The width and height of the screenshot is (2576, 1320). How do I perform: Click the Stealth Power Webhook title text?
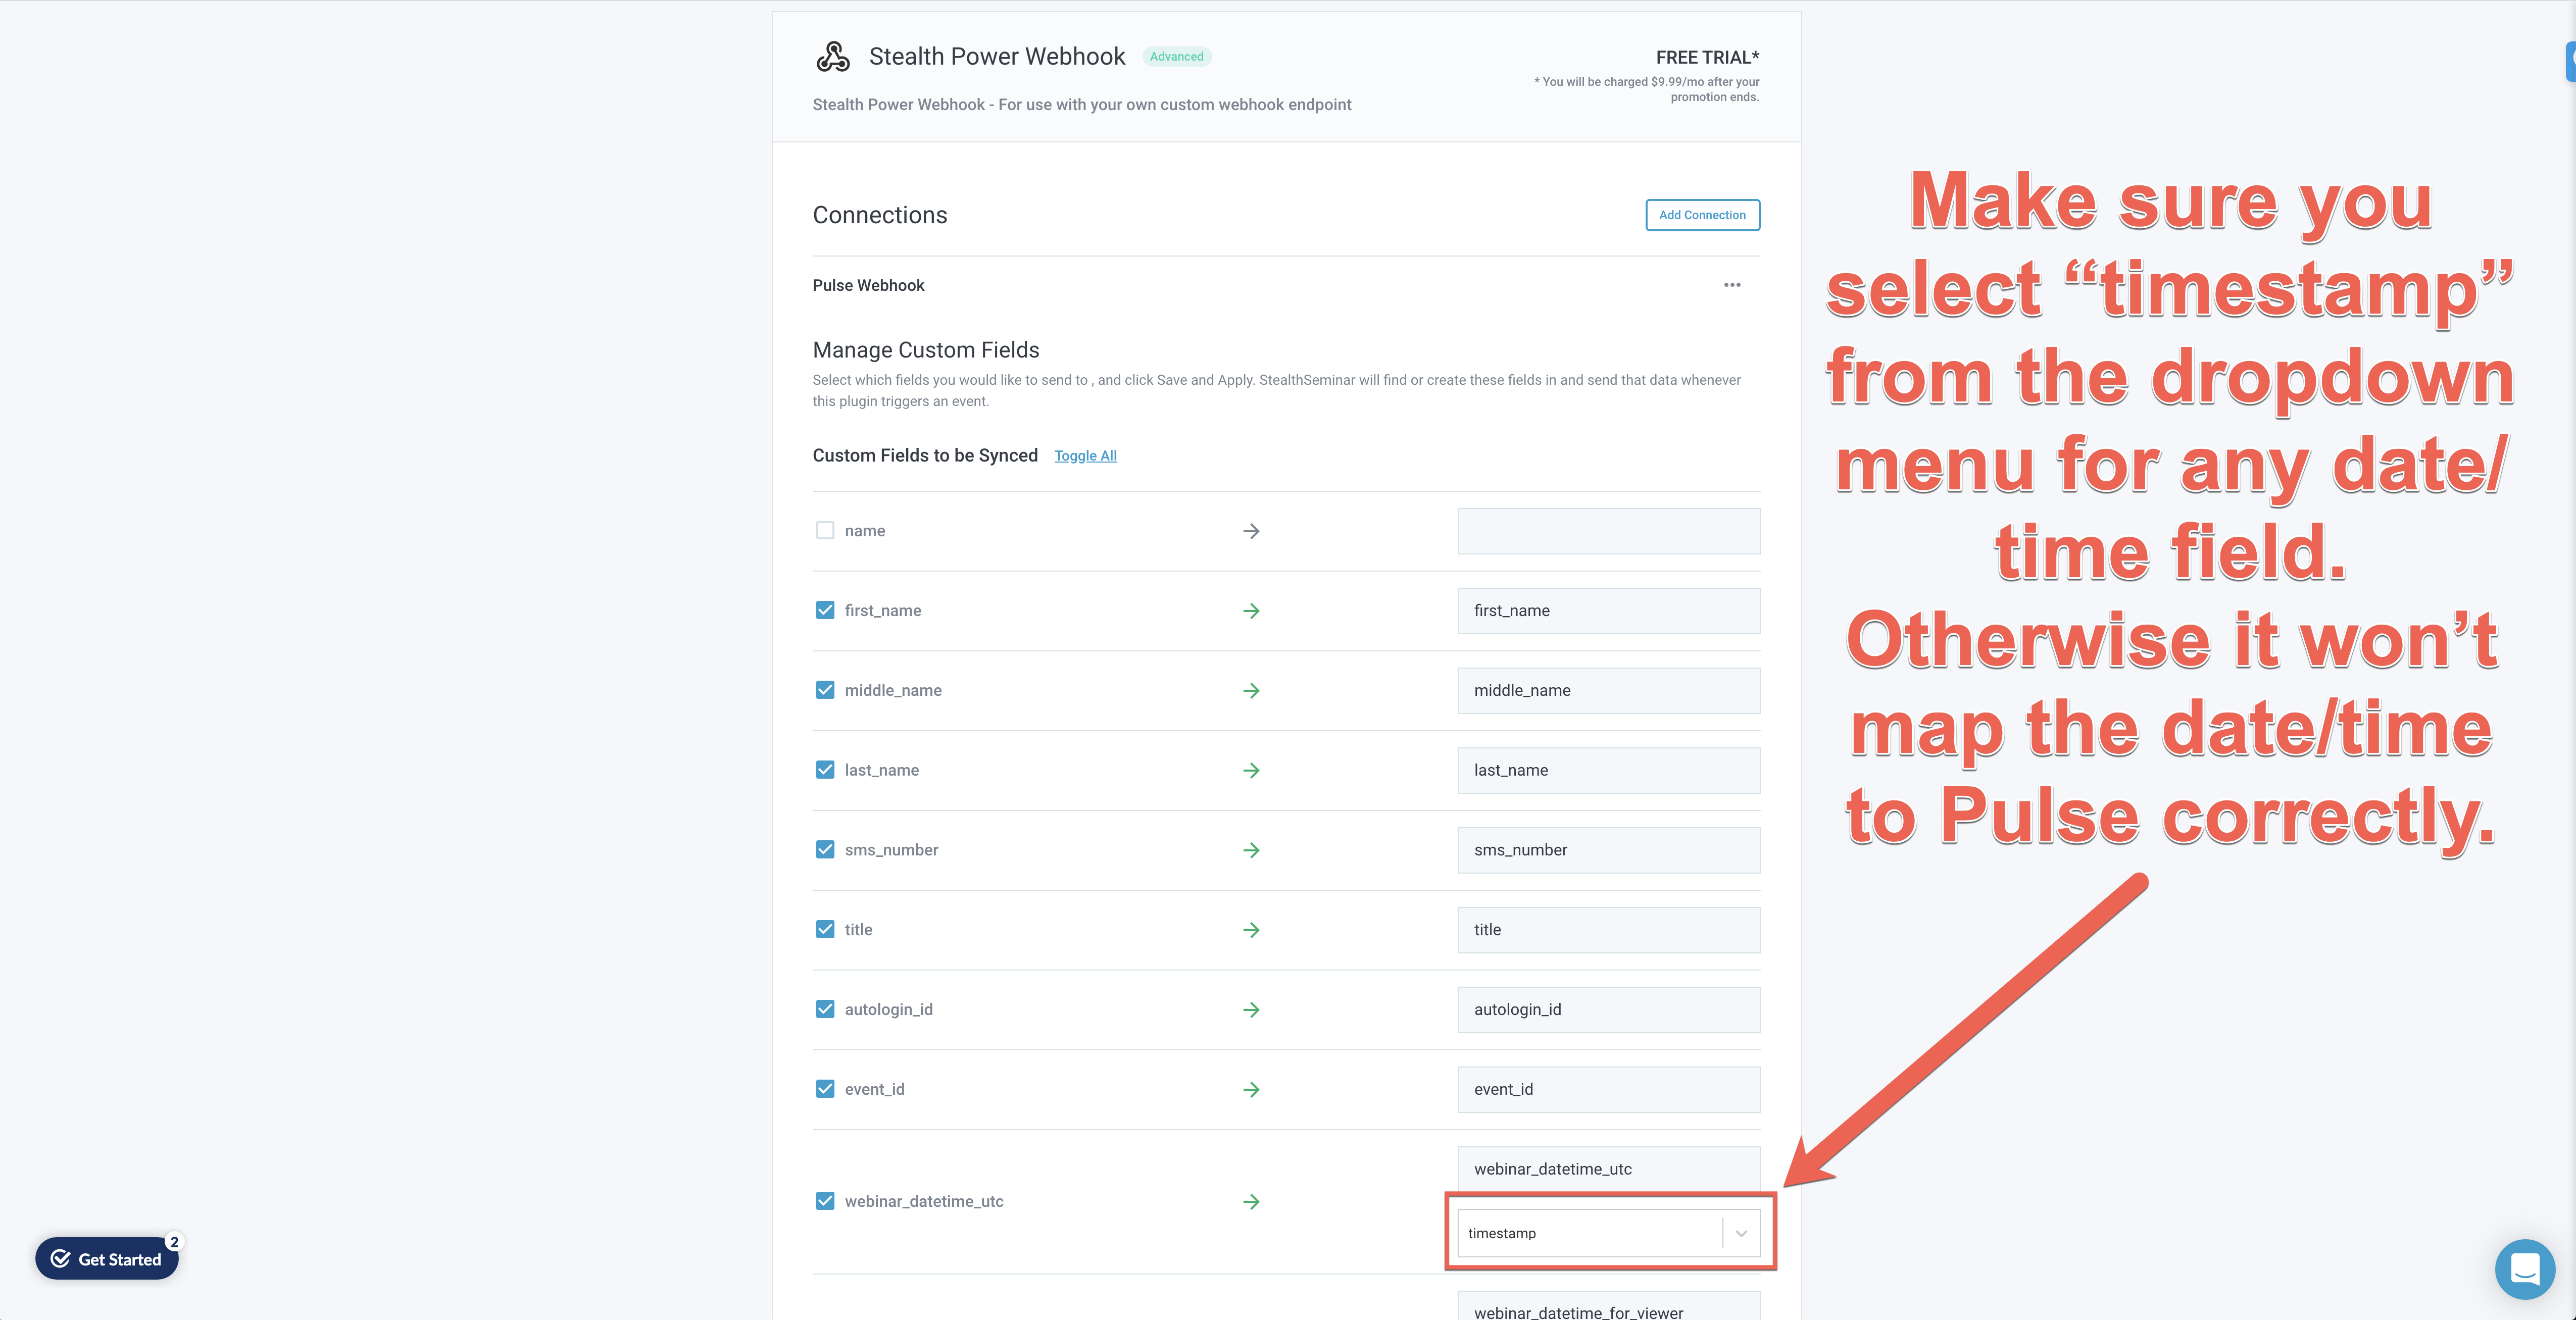point(997,57)
